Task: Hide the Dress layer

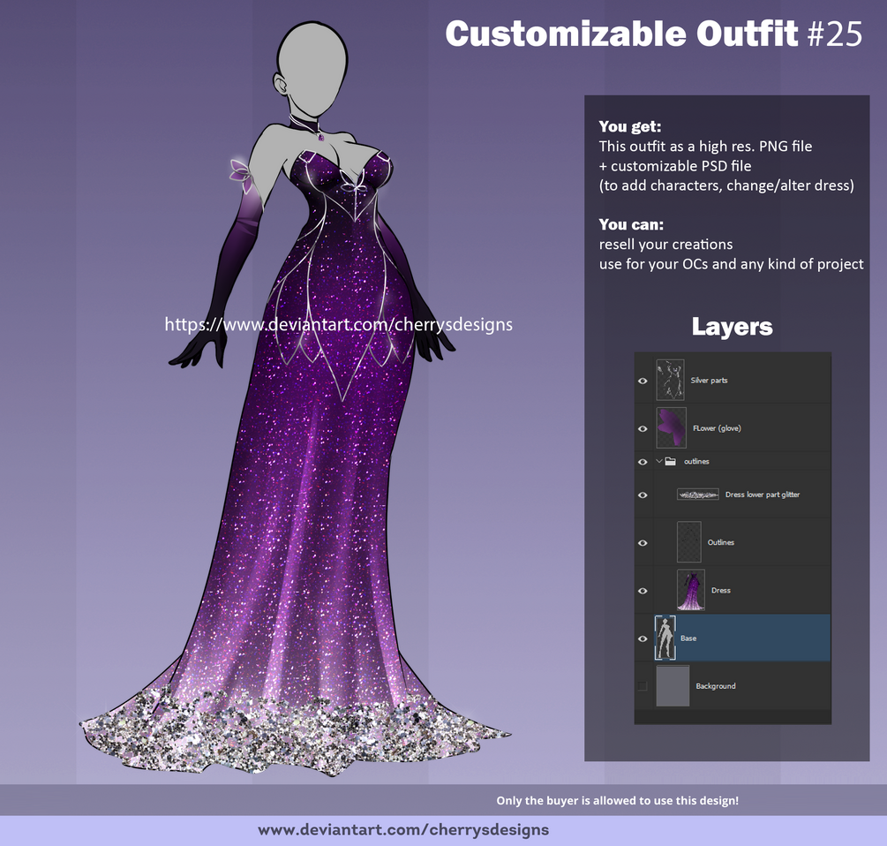Action: pyautogui.click(x=643, y=591)
